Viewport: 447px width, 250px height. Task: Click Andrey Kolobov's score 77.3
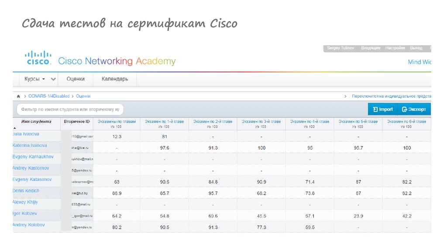pos(261,227)
